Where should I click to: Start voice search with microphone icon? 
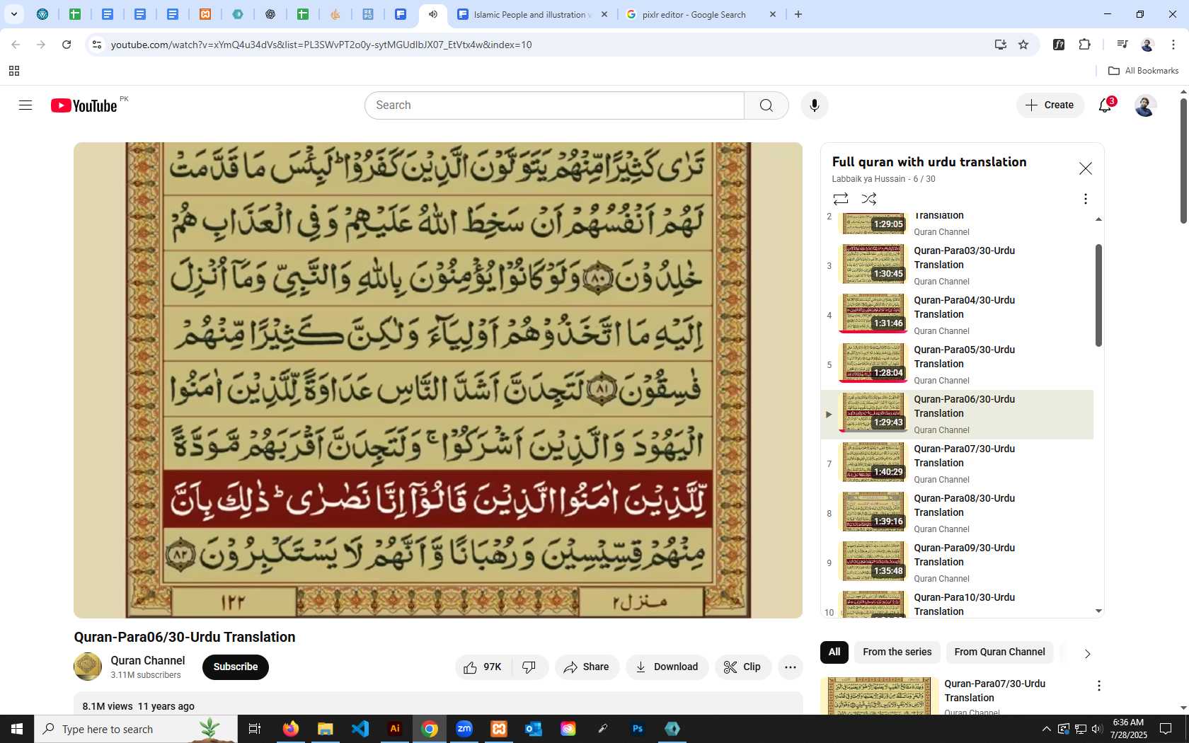coord(815,105)
